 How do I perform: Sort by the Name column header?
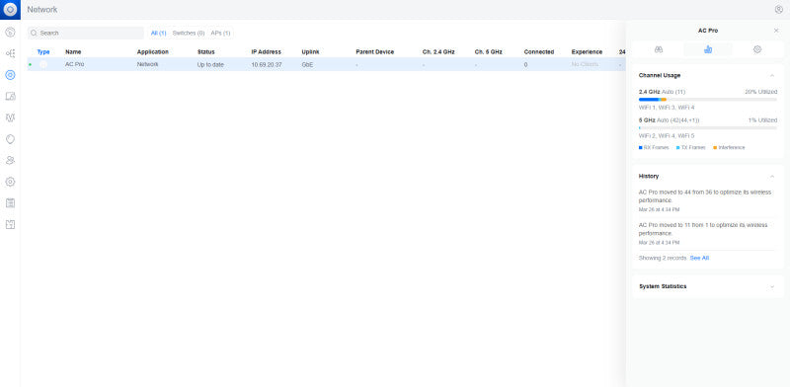click(x=73, y=52)
